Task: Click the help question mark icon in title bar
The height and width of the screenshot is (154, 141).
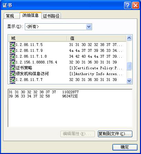Action: [128, 5]
